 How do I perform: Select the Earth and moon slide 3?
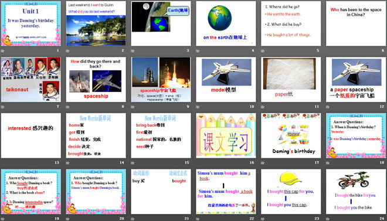pyautogui.click(x=161, y=23)
